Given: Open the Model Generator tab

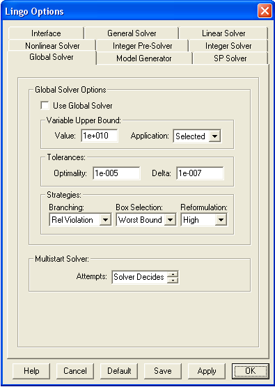Looking at the screenshot, I should [144, 58].
